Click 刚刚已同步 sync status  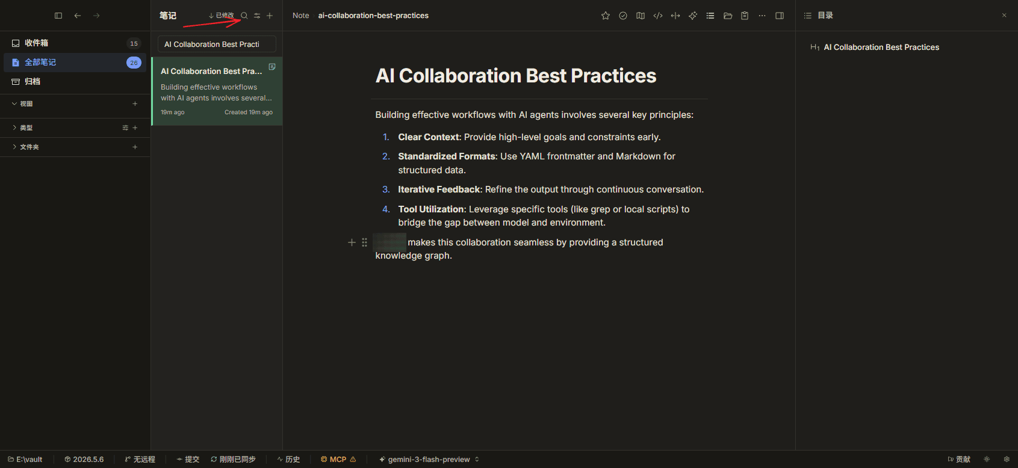[233, 459]
